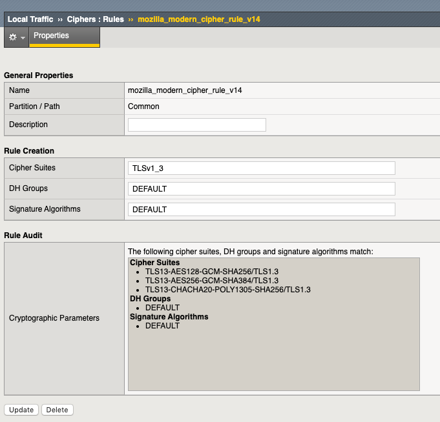440x422 pixels.
Task: Click into the DH Groups input field
Action: point(262,188)
